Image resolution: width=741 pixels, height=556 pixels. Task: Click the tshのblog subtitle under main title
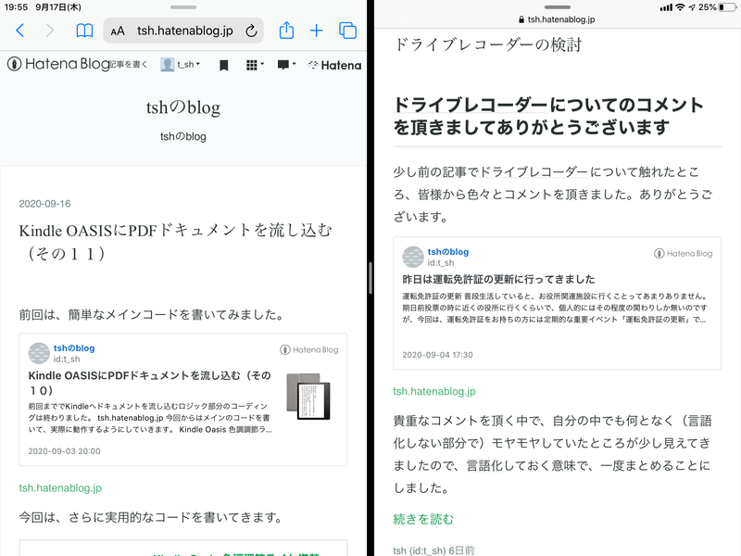tap(183, 136)
